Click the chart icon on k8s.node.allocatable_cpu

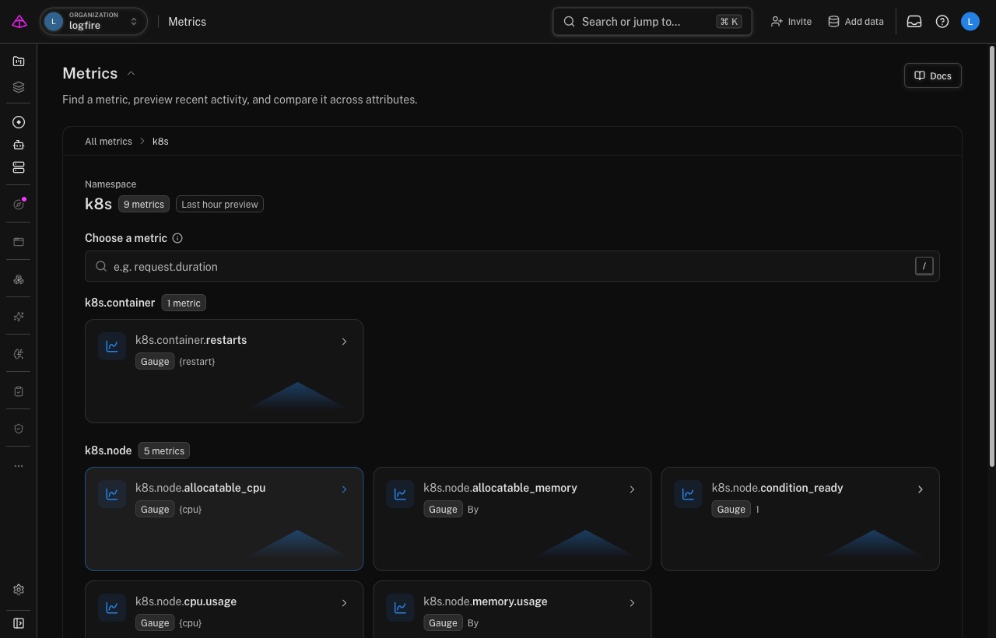click(x=112, y=494)
